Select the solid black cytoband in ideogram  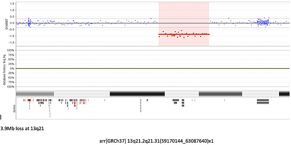(x=137, y=94)
